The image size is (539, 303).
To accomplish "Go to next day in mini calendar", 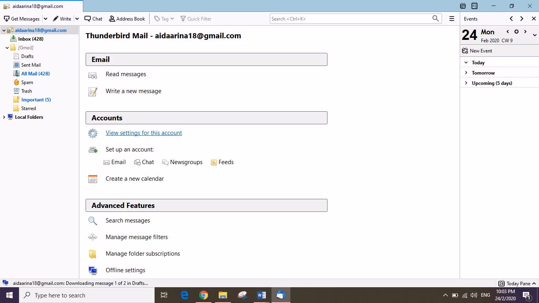I will point(525,32).
